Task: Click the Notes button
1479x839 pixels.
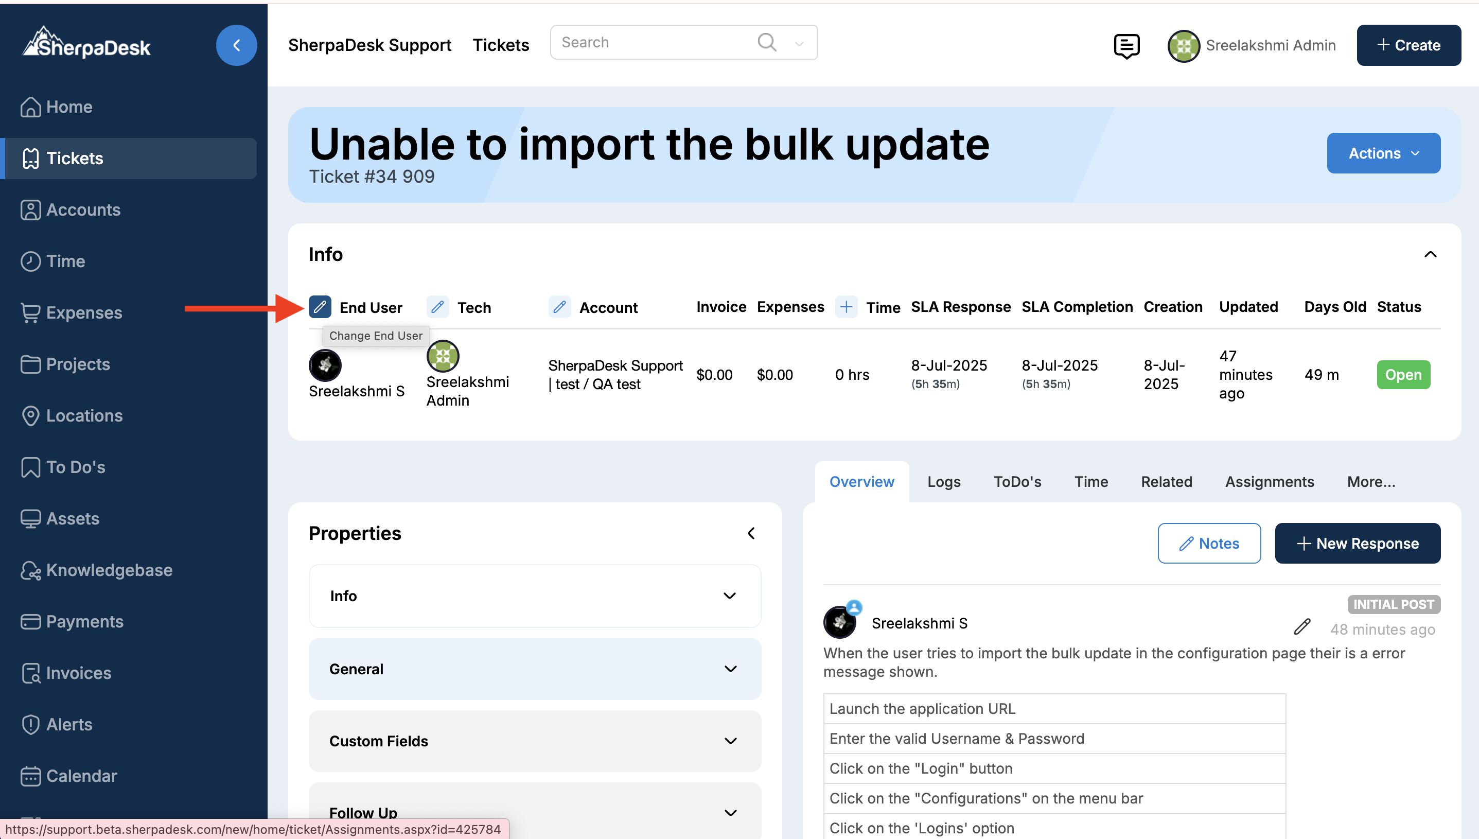Action: [x=1209, y=544]
